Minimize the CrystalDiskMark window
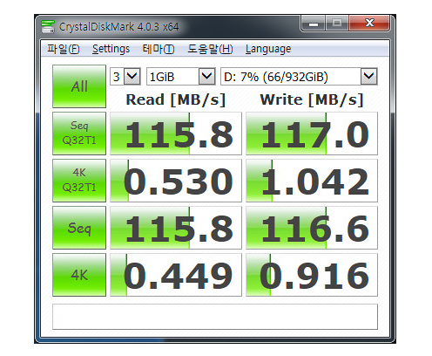 tap(314, 23)
